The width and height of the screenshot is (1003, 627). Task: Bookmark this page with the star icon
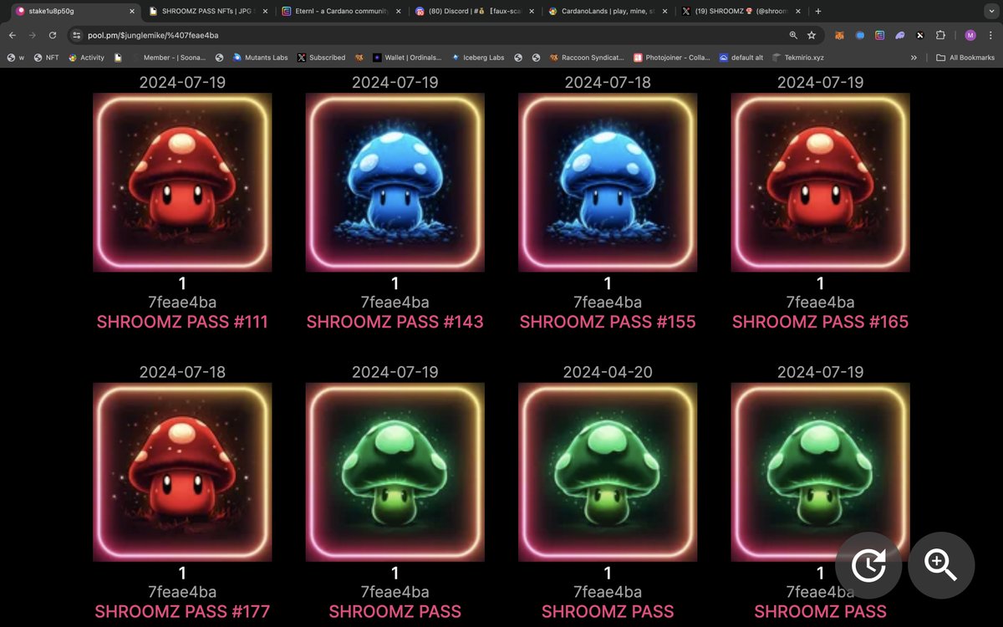(812, 35)
